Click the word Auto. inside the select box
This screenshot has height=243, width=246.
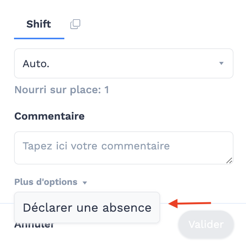point(36,64)
